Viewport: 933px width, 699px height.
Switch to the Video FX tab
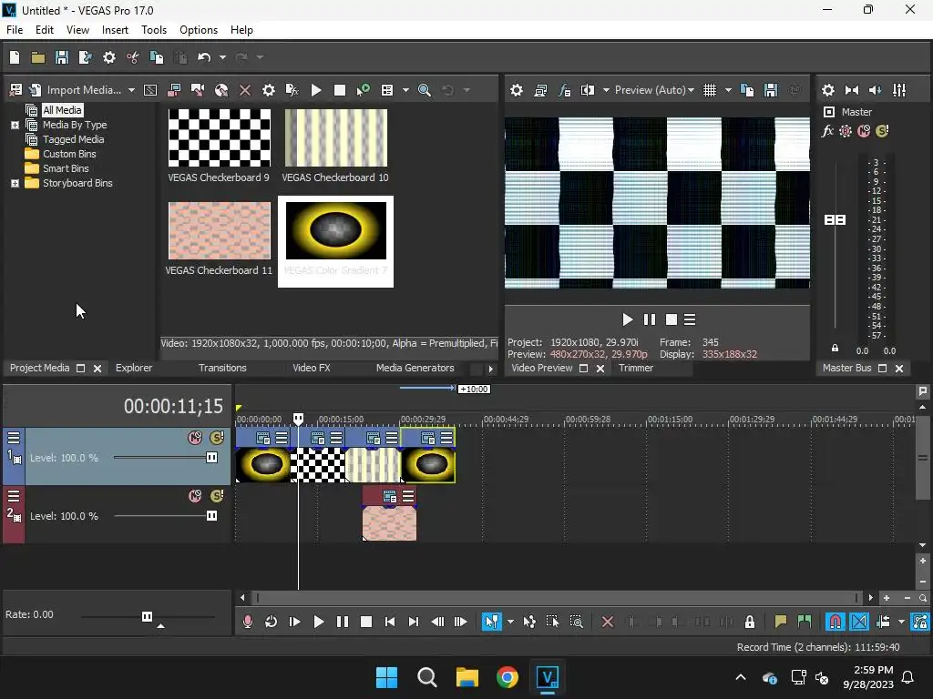coord(312,368)
